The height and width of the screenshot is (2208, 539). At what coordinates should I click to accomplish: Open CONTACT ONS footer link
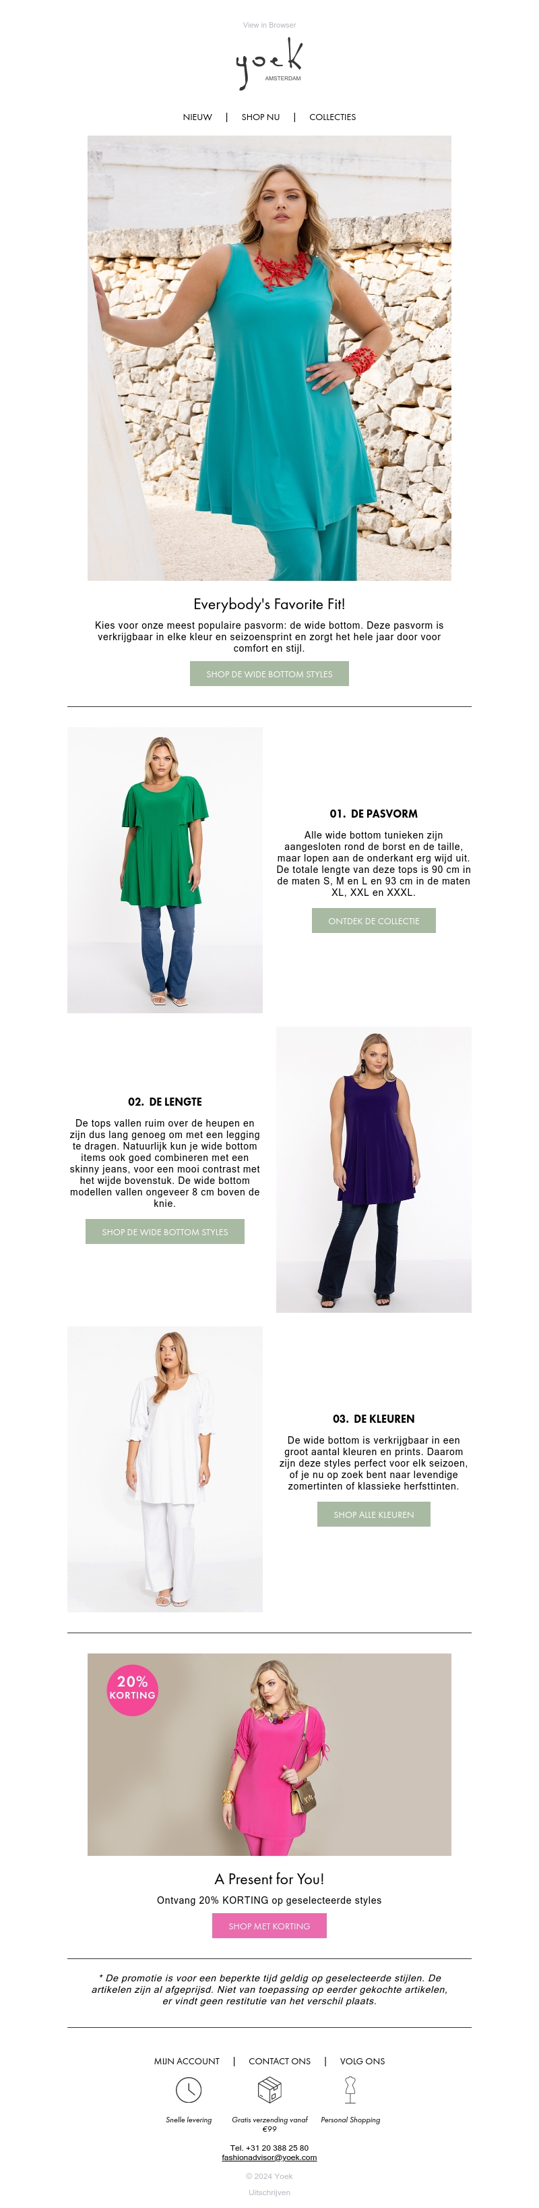click(x=280, y=2062)
